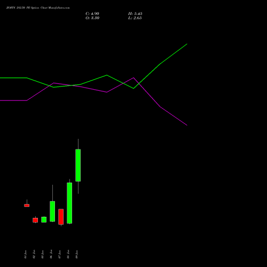Viewport: 267px width, 267px height.
Task: Click the '02 Jan' date axis label
Action: (x=34, y=254)
